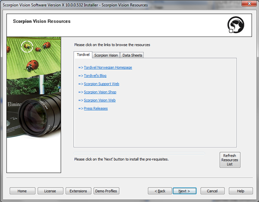Viewport: 259px width, 202px height.
Task: Visit Scorpion Vision Web link
Action: (x=100, y=100)
